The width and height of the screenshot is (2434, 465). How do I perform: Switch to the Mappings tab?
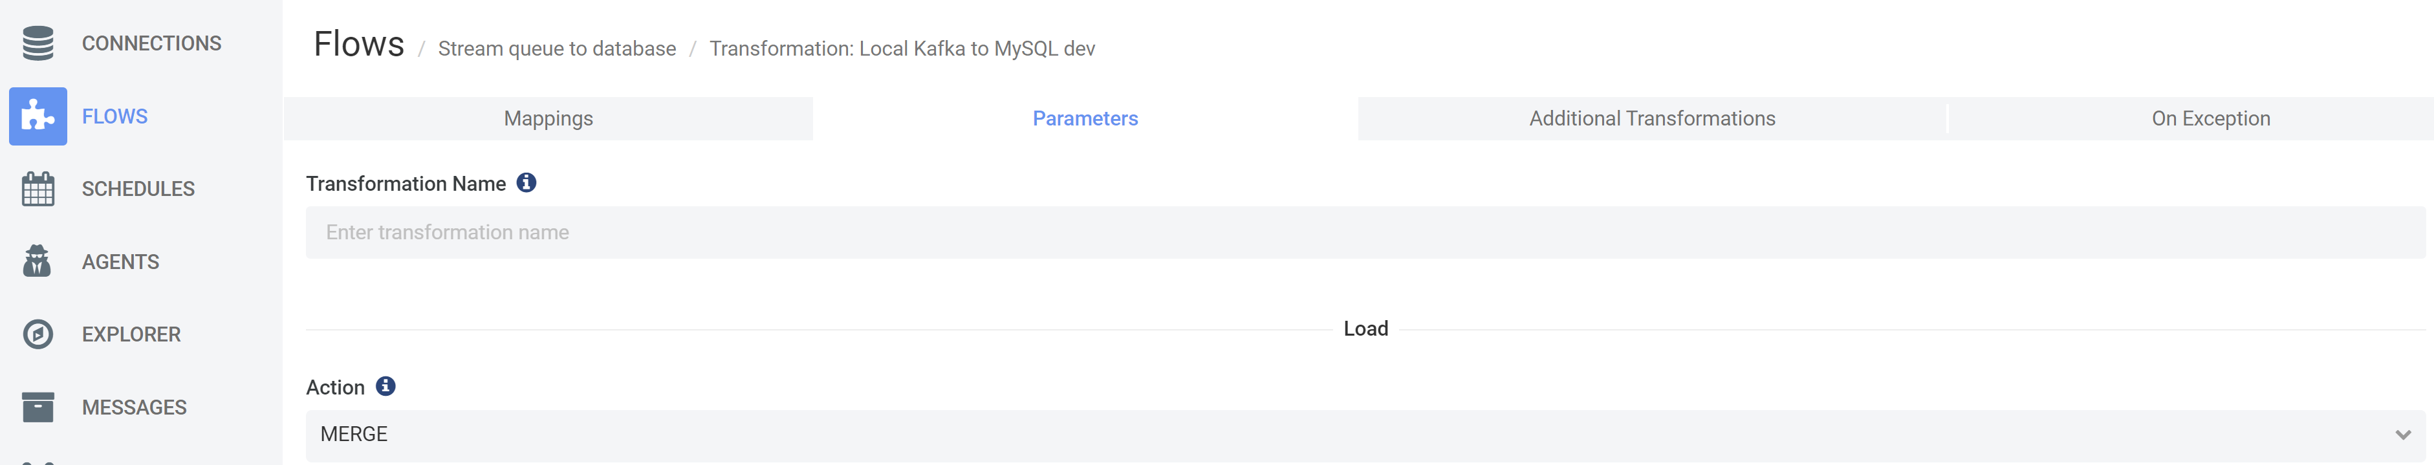548,119
